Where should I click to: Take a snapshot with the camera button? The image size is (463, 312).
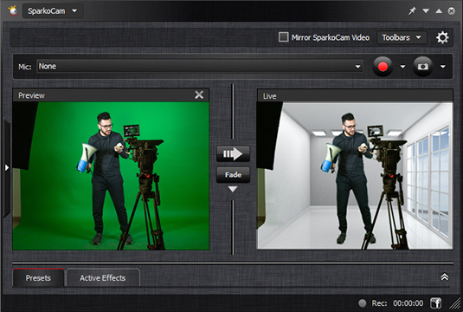click(422, 66)
